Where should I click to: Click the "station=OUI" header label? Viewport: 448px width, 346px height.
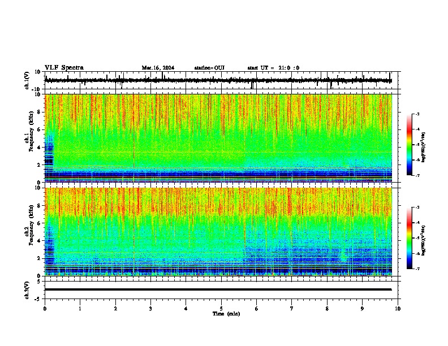[209, 68]
